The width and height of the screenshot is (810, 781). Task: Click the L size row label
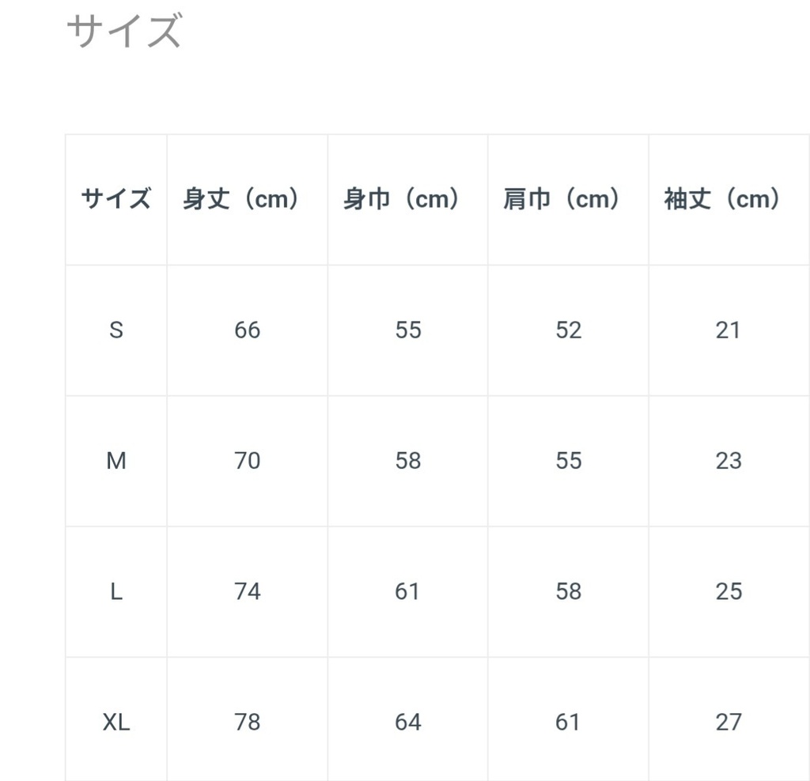[116, 591]
